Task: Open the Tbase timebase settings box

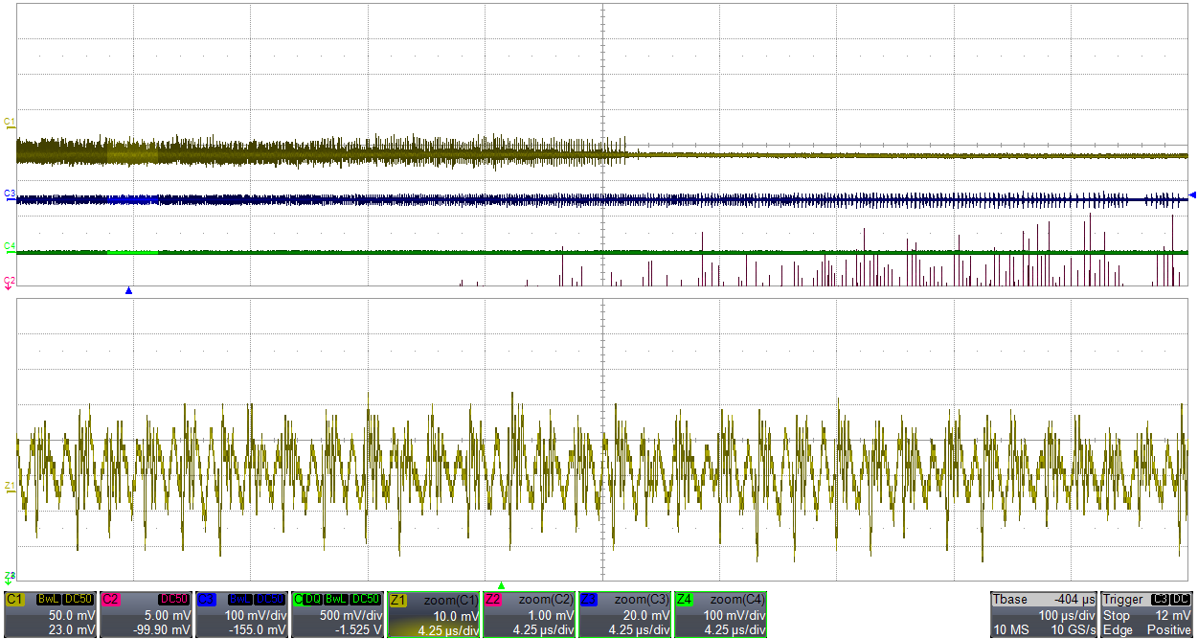Action: tap(1043, 614)
